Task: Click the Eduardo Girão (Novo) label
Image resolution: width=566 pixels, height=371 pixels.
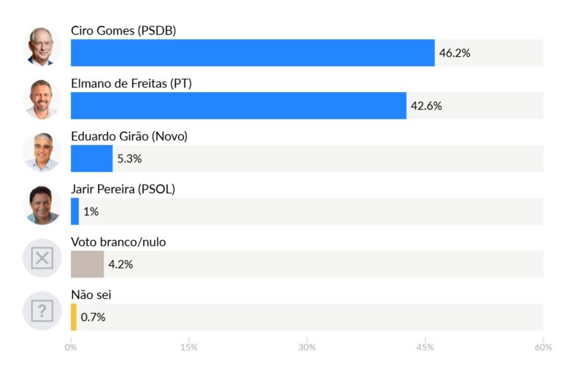Action: tap(129, 136)
